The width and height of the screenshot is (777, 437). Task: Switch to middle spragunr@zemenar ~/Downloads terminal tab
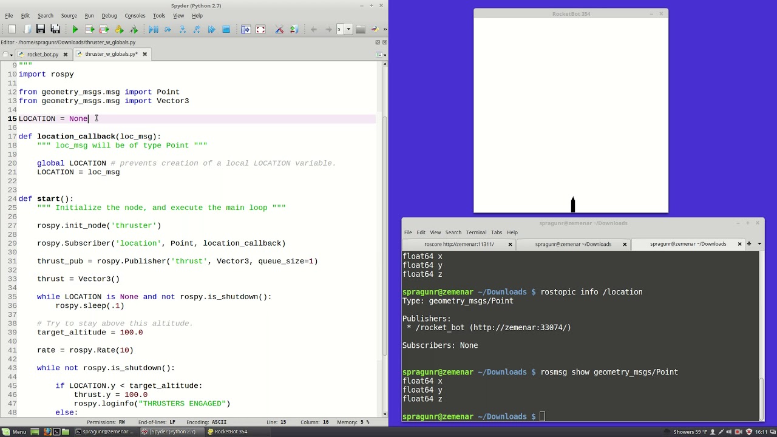(573, 244)
